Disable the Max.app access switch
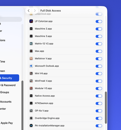The width and height of the screenshot is (121, 130). [99, 51]
